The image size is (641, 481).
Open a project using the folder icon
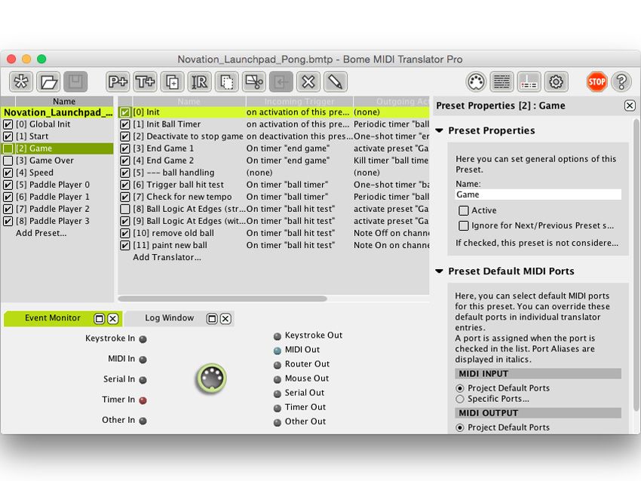coord(48,81)
